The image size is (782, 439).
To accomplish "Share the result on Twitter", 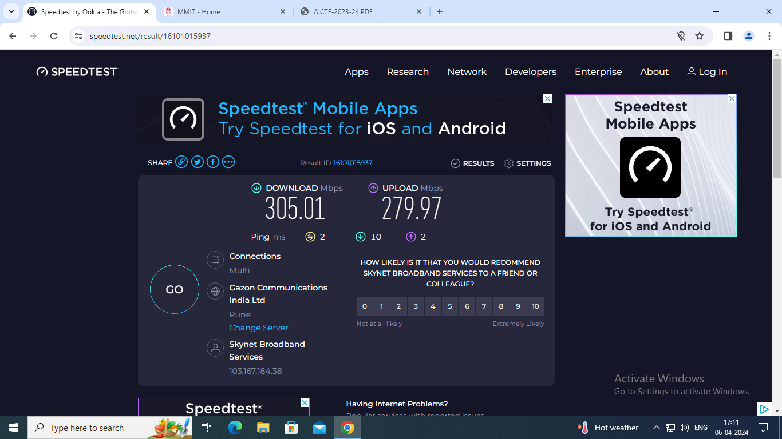I will 197,162.
